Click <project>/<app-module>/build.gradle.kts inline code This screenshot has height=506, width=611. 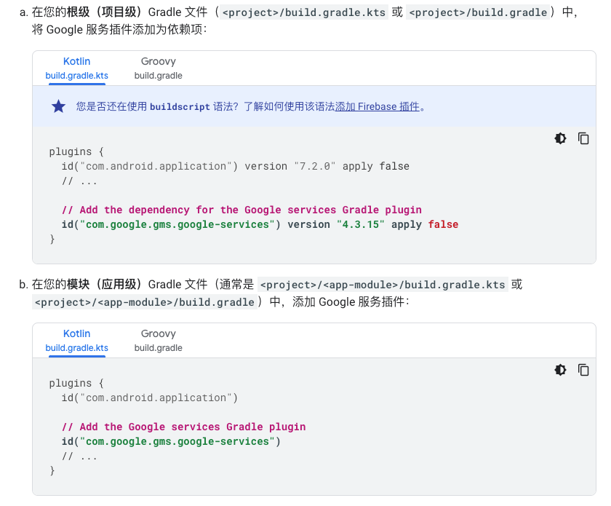coord(383,285)
